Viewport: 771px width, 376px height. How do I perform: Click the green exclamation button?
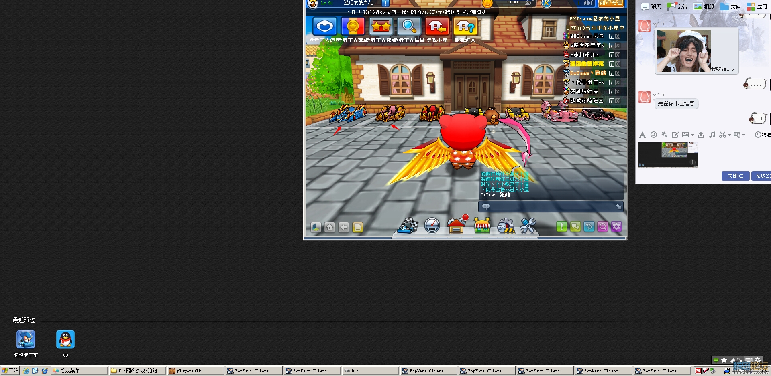pos(562,227)
